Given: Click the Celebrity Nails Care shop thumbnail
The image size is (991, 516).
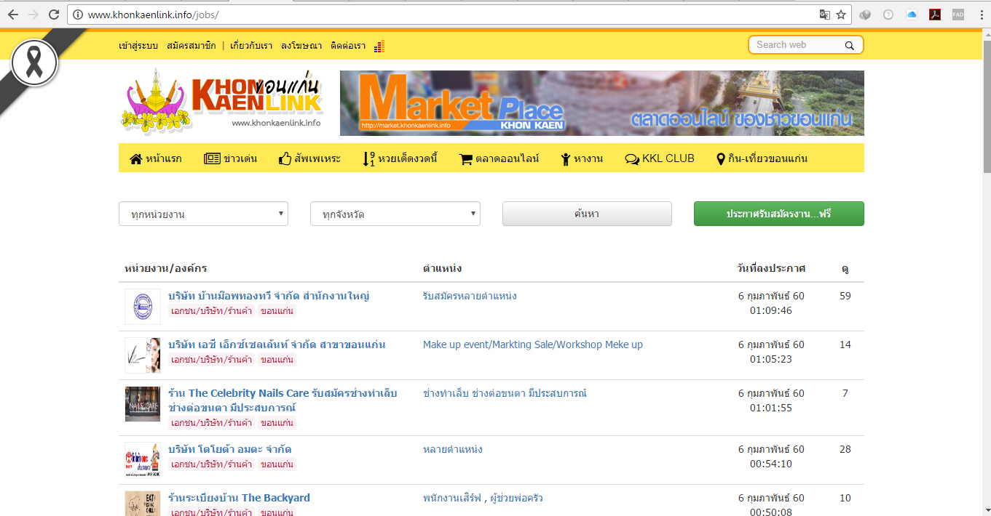Looking at the screenshot, I should click(x=142, y=404).
